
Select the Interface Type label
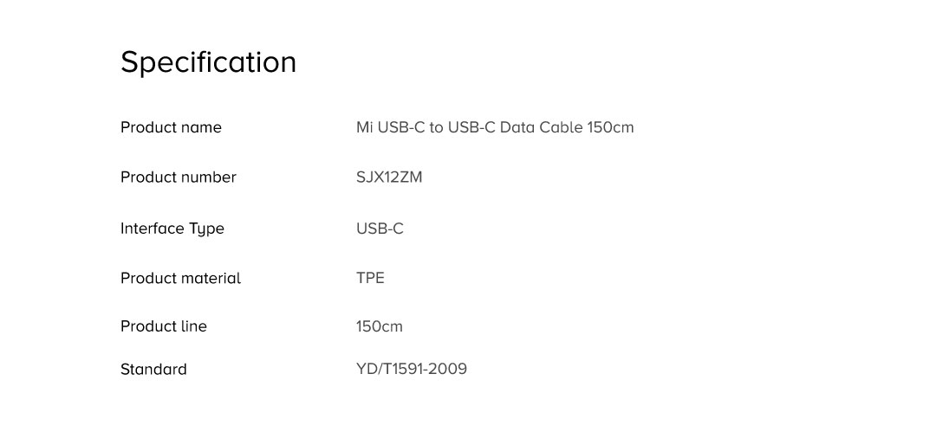coord(172,229)
